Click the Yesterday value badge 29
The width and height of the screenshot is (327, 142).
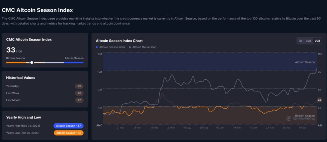(x=79, y=86)
